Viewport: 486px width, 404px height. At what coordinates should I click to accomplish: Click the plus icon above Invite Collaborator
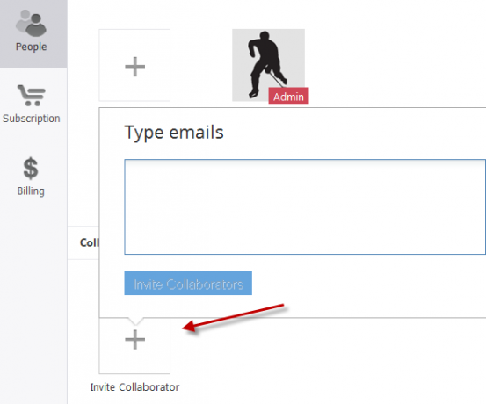tap(134, 340)
